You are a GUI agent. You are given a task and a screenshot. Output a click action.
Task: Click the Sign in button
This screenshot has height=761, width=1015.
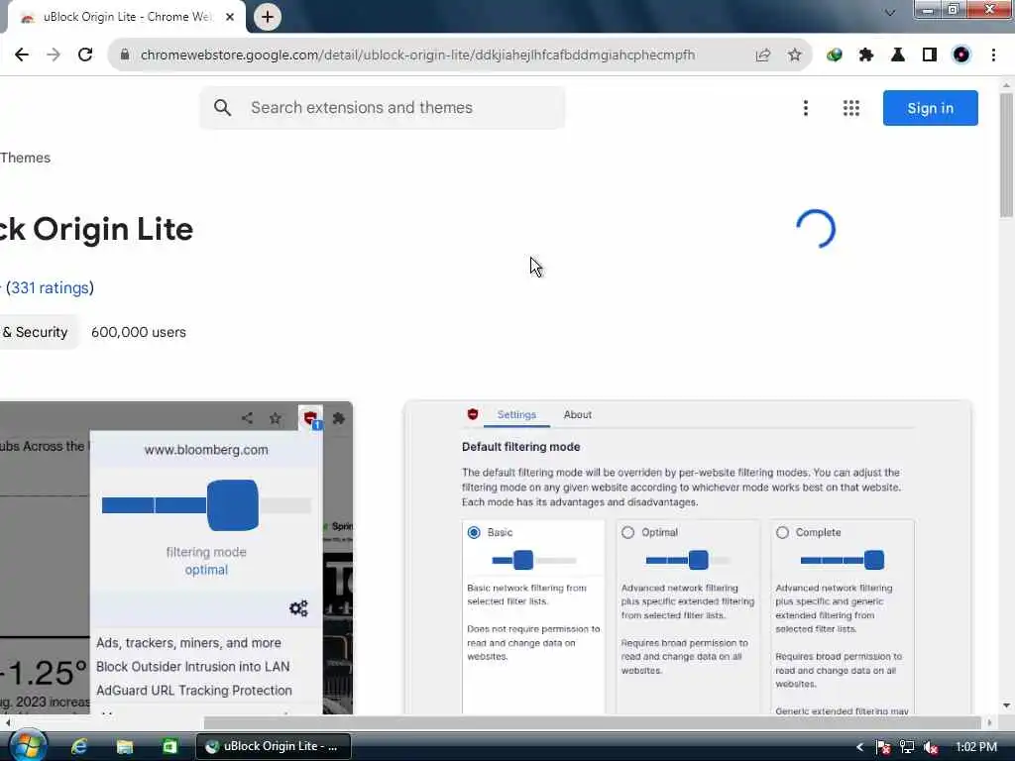click(x=930, y=108)
